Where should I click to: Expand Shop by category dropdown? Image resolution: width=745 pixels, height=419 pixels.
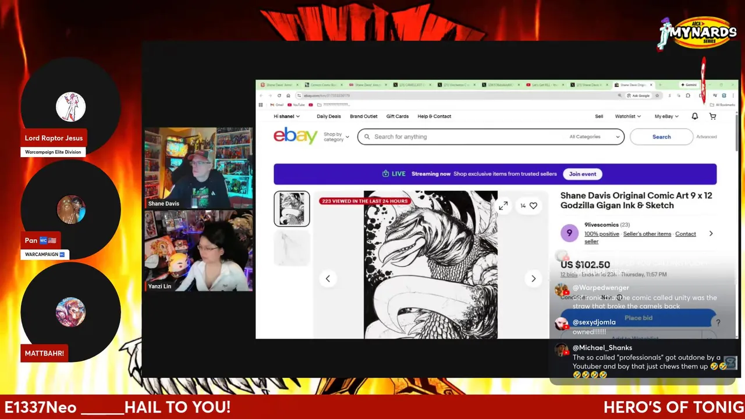(336, 137)
